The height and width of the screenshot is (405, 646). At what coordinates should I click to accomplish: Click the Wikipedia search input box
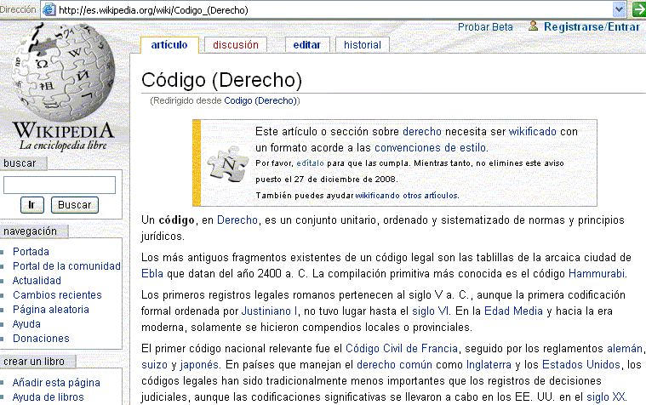[60, 185]
